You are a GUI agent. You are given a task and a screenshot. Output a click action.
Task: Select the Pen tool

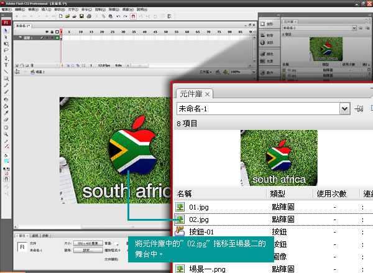coord(6,58)
